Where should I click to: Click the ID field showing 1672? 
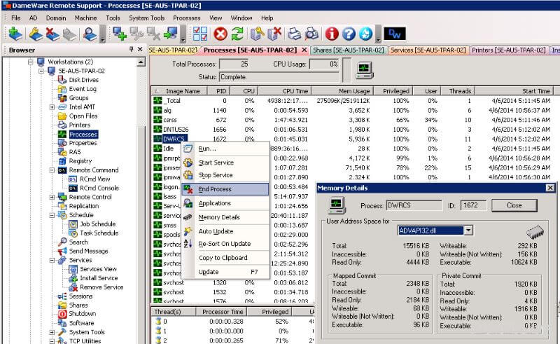pos(473,205)
